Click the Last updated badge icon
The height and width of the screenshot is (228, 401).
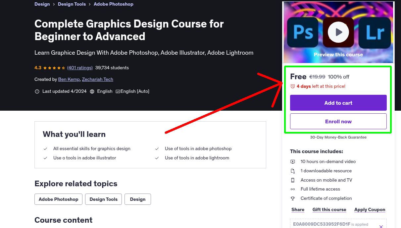pyautogui.click(x=37, y=91)
